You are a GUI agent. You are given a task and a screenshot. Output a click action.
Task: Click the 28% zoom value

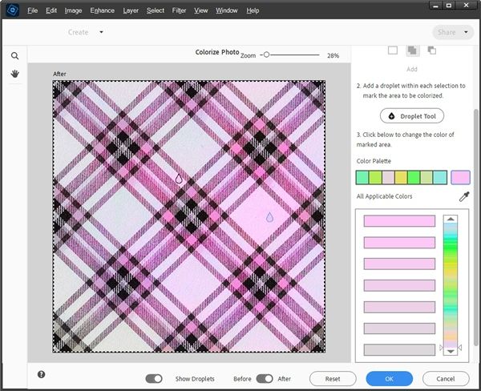tap(333, 55)
